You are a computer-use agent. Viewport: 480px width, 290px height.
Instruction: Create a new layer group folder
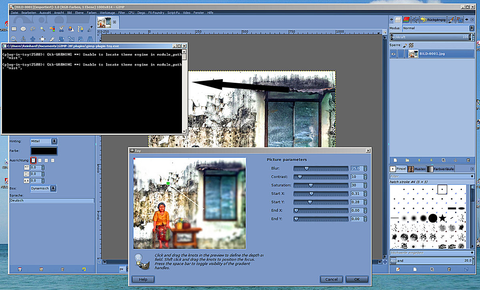pos(407,160)
